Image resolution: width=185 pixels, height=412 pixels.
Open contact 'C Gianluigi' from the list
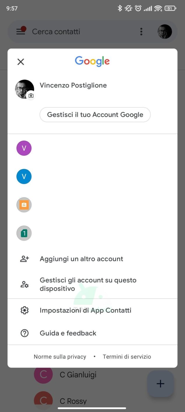[78, 375]
